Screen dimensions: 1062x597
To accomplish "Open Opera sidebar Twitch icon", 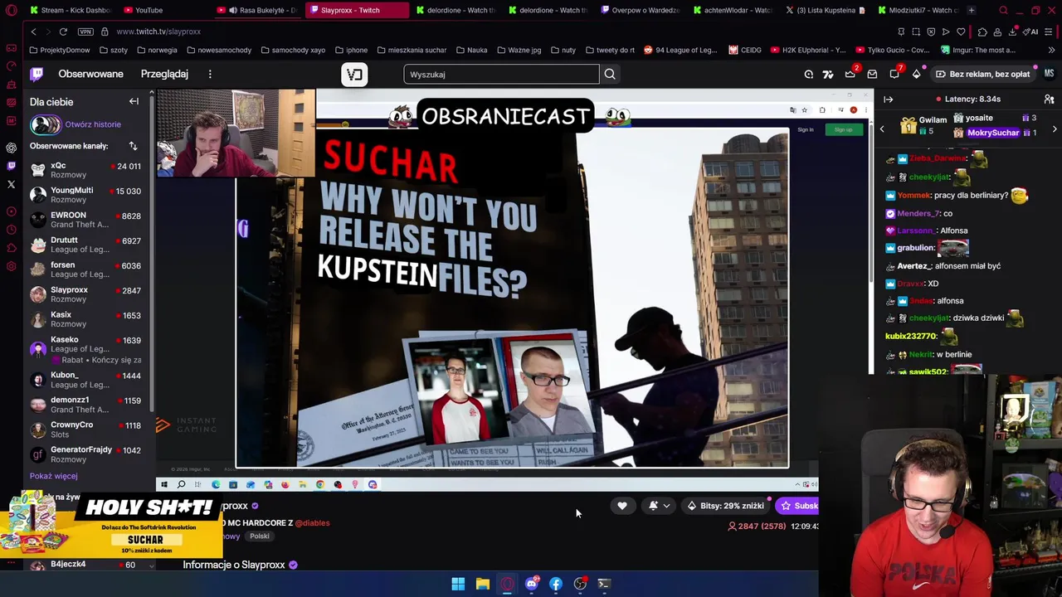I will (x=11, y=166).
